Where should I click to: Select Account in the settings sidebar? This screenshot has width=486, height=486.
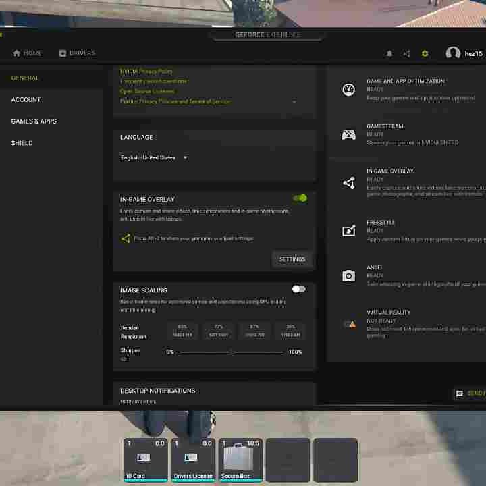[x=26, y=99]
